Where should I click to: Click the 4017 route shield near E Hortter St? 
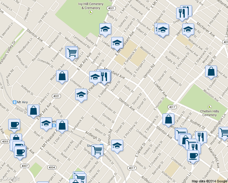click(x=172, y=107)
